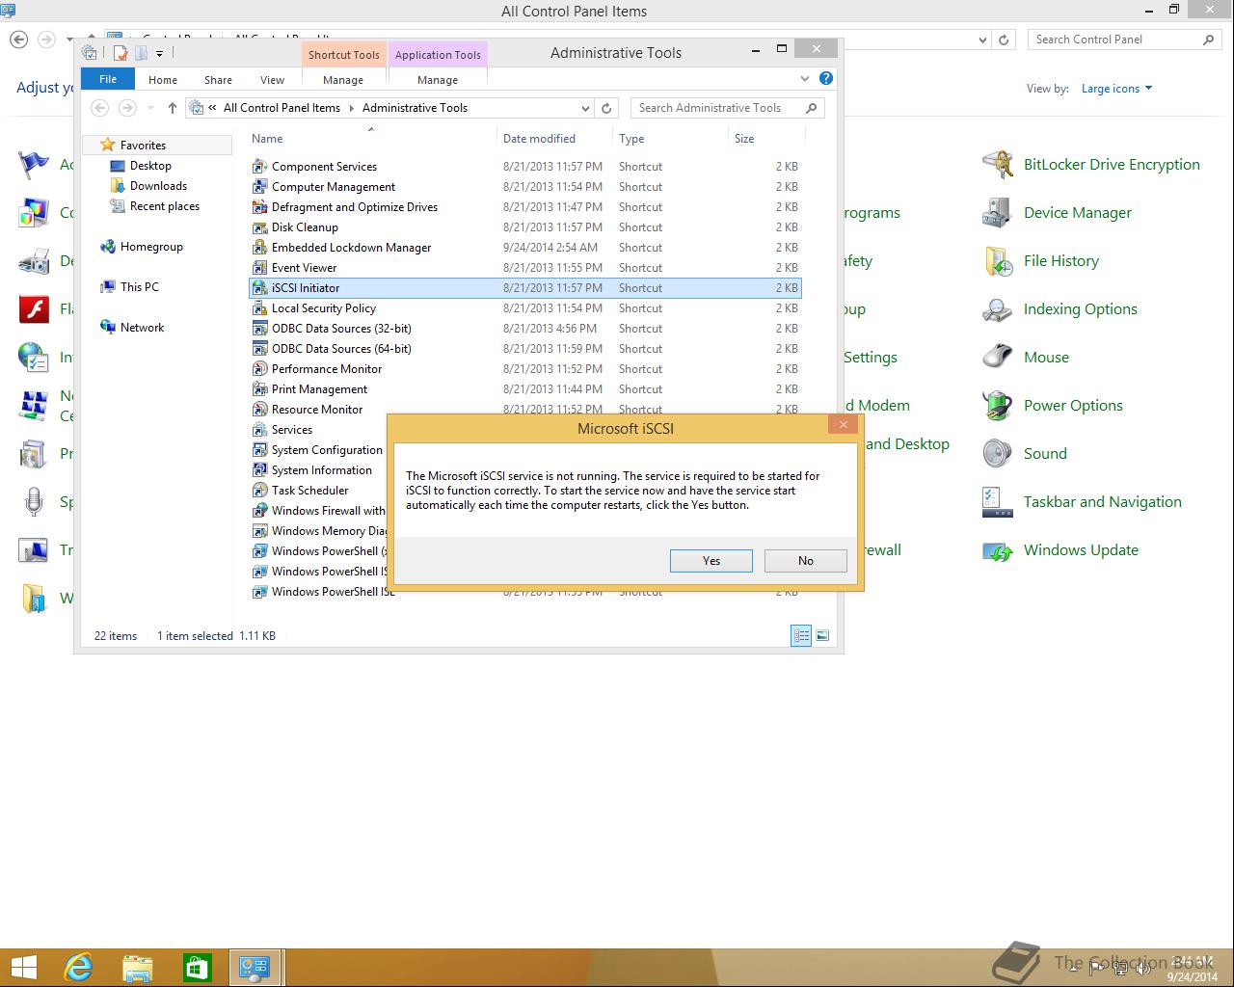Image resolution: width=1234 pixels, height=987 pixels.
Task: Click the Local Security Policy icon
Action: [x=259, y=308]
